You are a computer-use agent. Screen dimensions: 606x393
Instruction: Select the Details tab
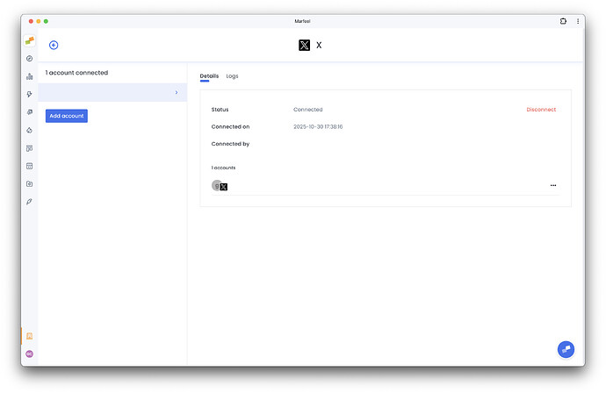point(209,76)
